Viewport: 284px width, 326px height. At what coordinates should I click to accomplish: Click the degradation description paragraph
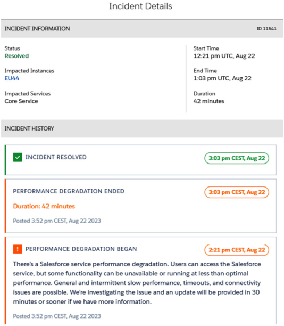[x=137, y=283]
